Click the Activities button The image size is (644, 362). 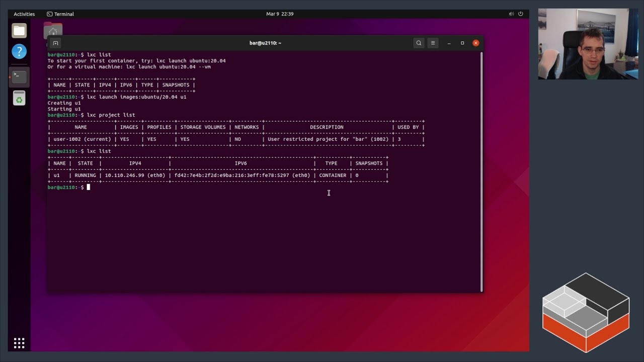[x=24, y=14]
